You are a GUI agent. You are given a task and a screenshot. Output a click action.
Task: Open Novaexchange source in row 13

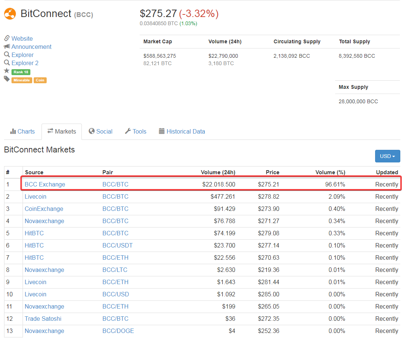coord(44,331)
